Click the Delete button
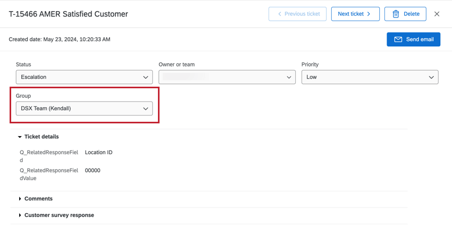Image resolution: width=452 pixels, height=226 pixels. click(405, 14)
